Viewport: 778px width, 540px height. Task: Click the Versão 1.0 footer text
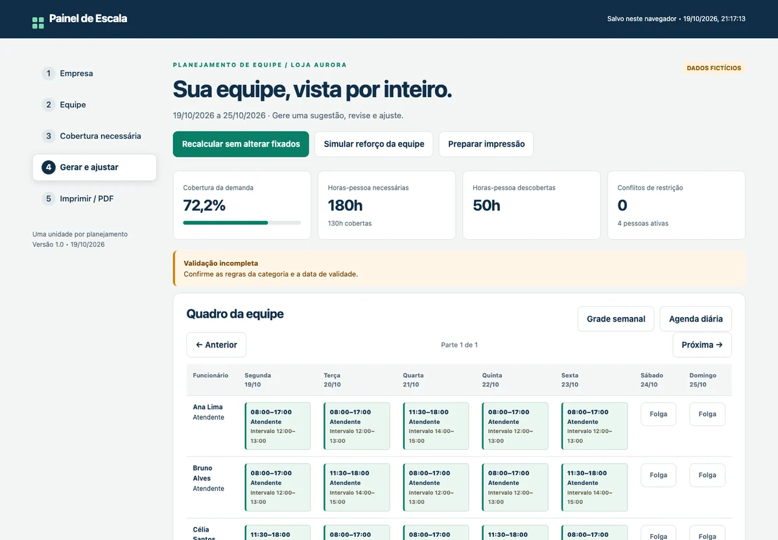point(69,244)
